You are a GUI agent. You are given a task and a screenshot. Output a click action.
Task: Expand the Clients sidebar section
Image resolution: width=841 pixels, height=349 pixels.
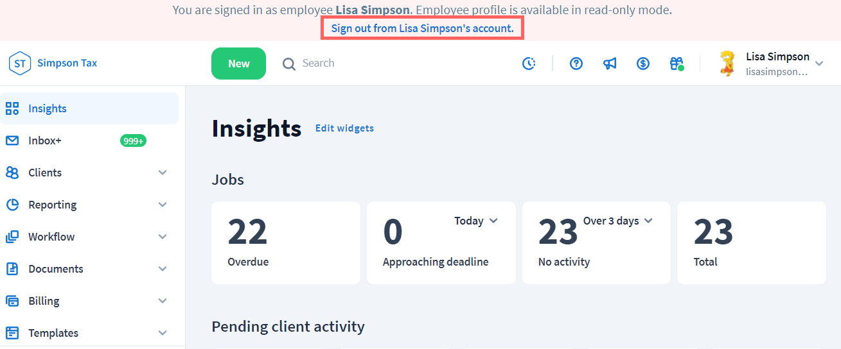pos(163,173)
